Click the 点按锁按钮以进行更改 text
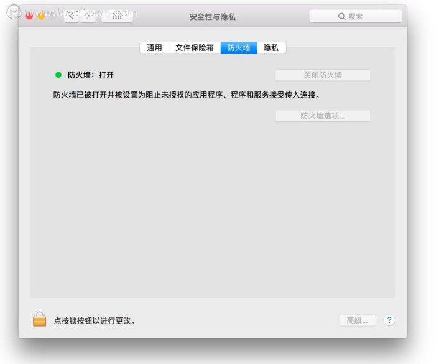Viewport: 444px width, 364px height. tap(95, 320)
